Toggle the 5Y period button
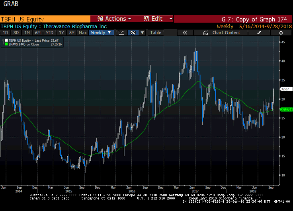The height and width of the screenshot is (211, 293). (71, 33)
